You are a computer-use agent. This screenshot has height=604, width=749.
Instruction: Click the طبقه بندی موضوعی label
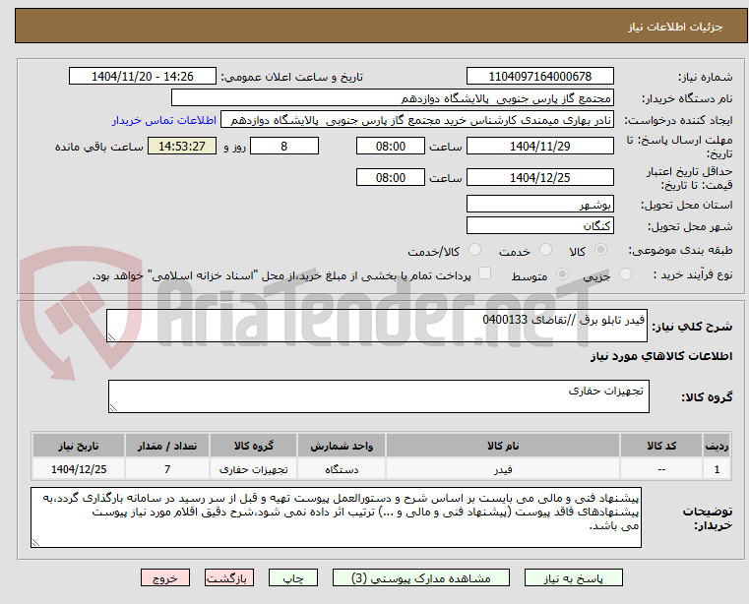coord(680,250)
